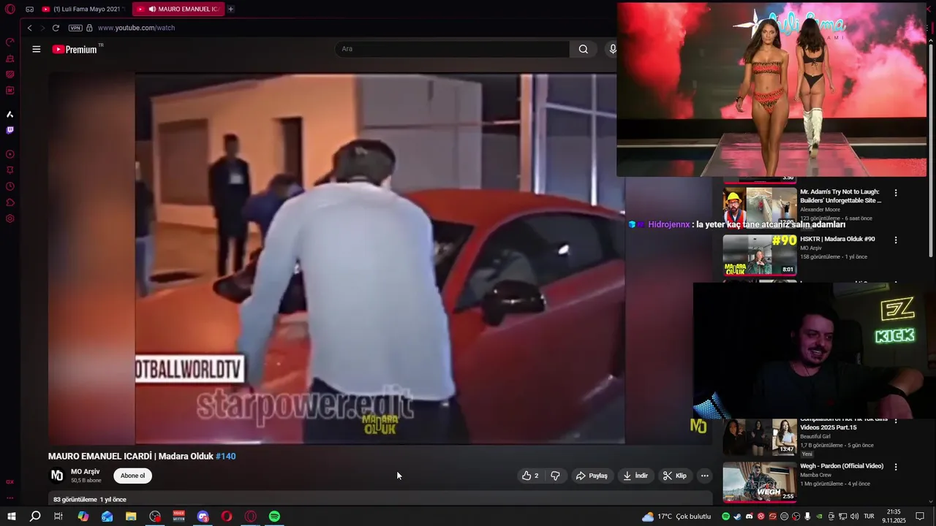Open a new browser tab
This screenshot has width=936, height=526.
230,9
